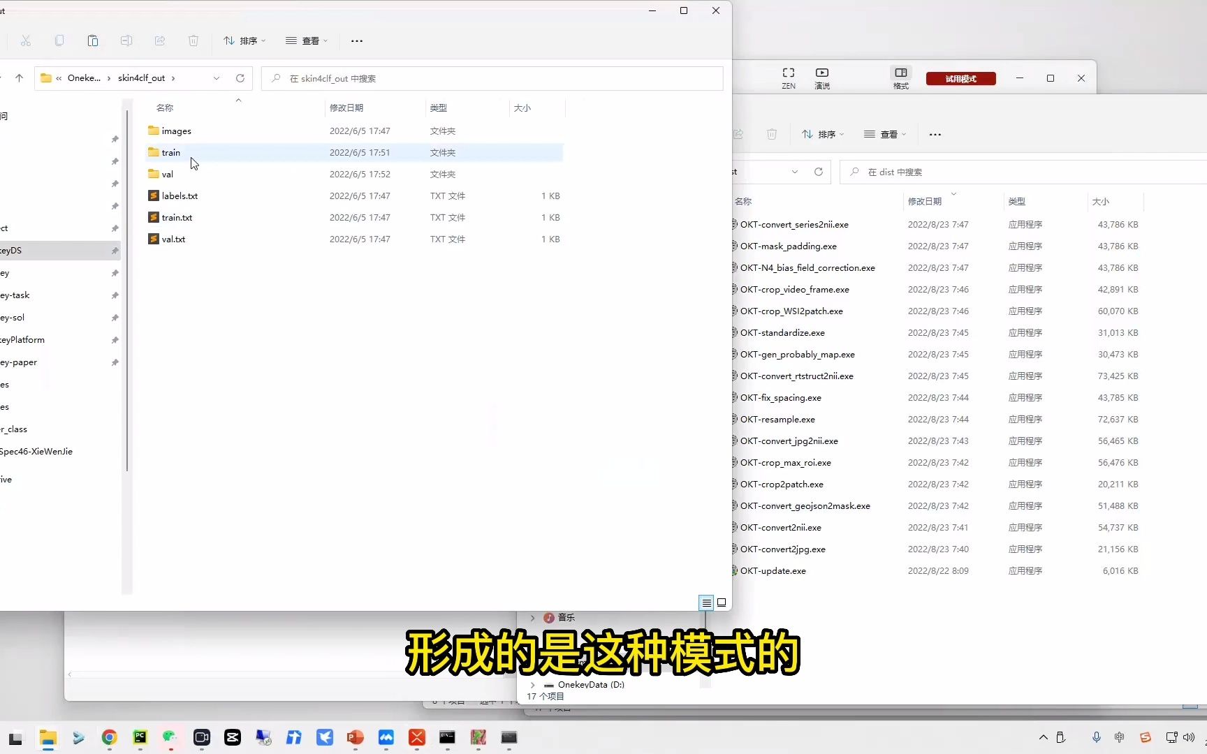
Task: Click the Copy icon in the Explorer toolbar
Action: [59, 40]
